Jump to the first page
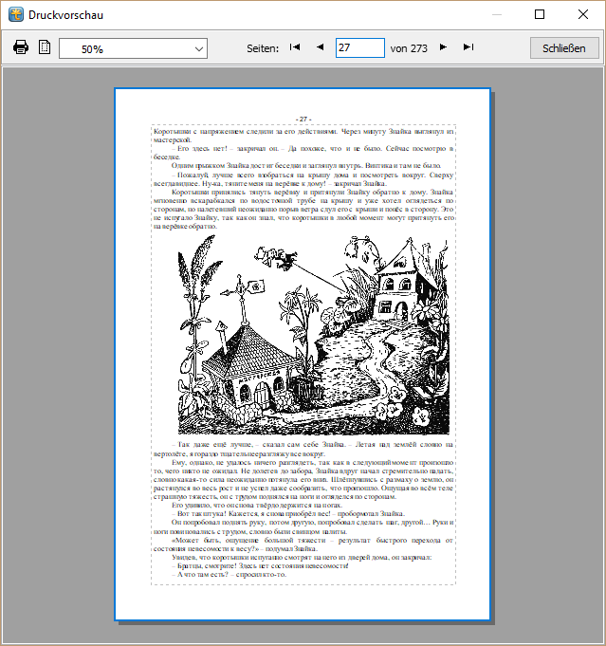Screen dimensions: 606x646 pyautogui.click(x=295, y=47)
